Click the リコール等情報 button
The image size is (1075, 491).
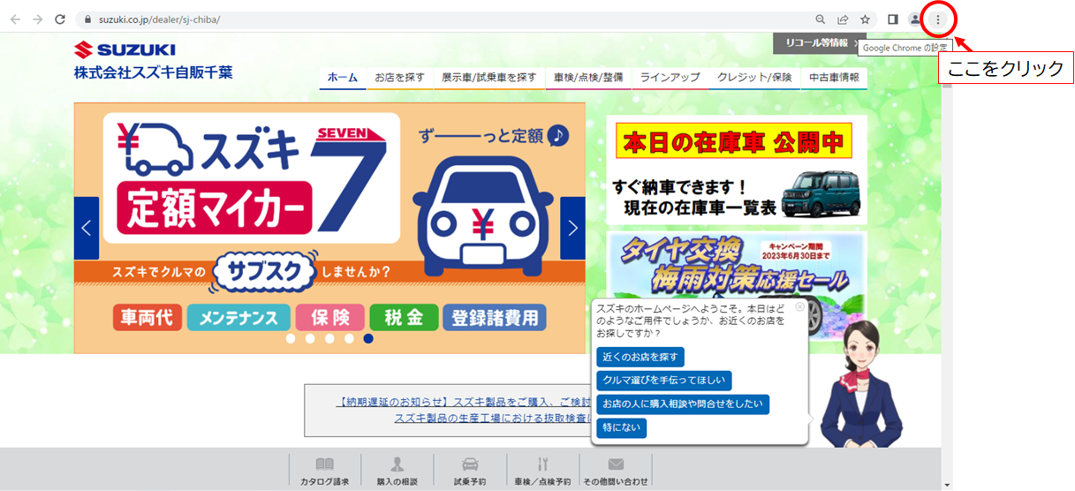816,42
